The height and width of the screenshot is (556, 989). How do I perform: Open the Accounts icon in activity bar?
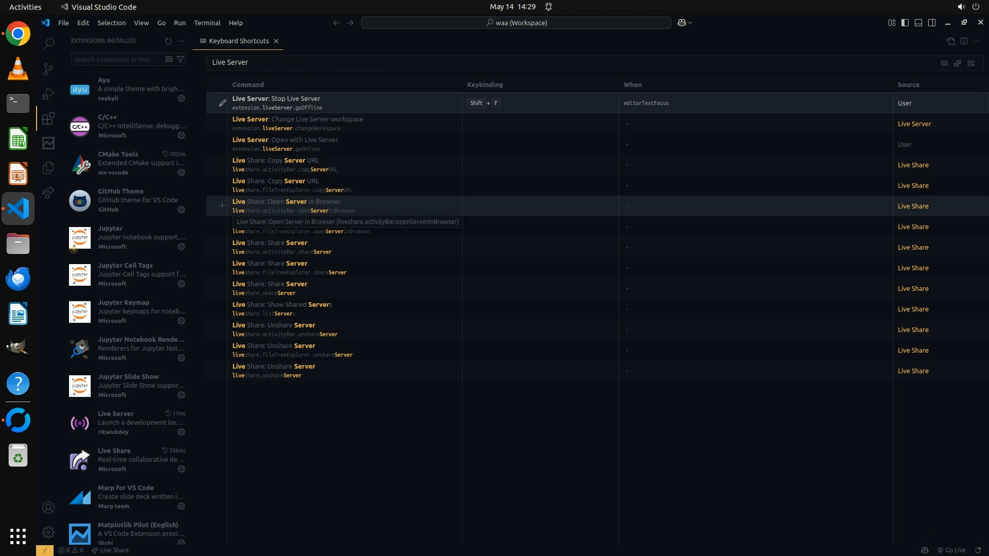coord(48,508)
